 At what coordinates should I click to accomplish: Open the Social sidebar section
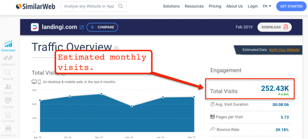click(x=8, y=89)
